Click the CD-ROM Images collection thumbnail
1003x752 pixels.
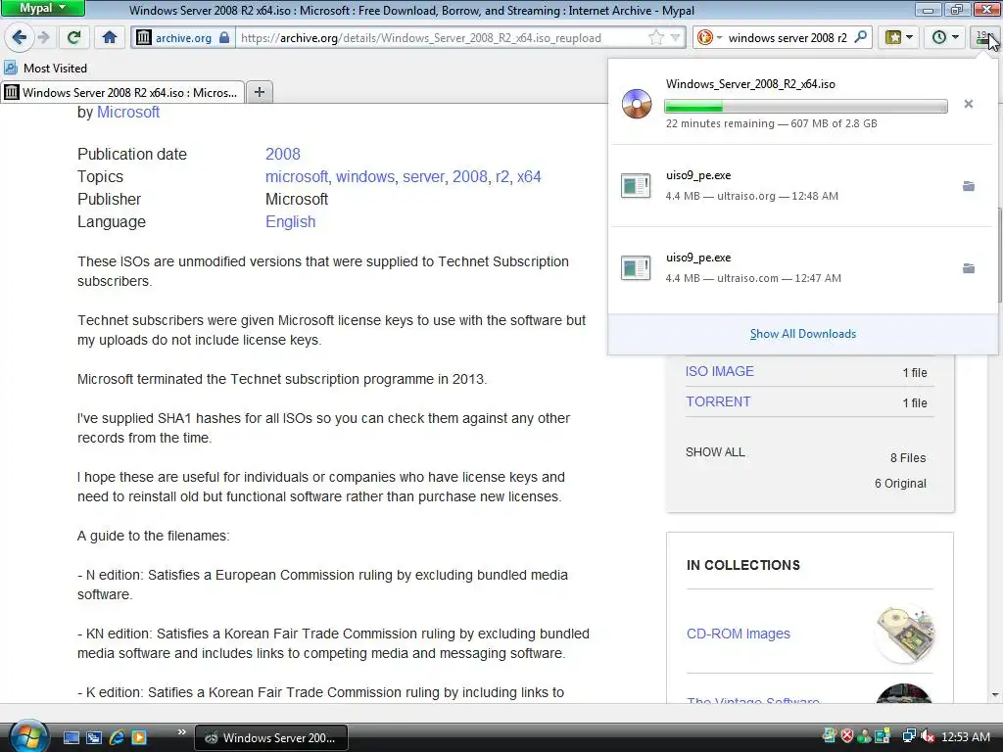(x=904, y=634)
